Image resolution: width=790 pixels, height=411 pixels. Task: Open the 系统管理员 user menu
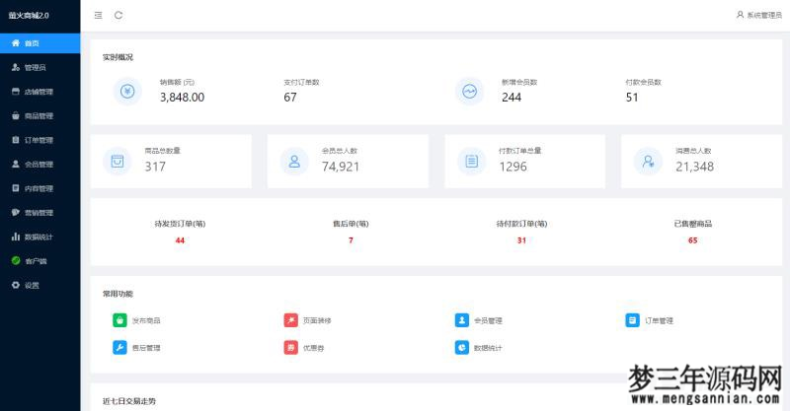(759, 15)
